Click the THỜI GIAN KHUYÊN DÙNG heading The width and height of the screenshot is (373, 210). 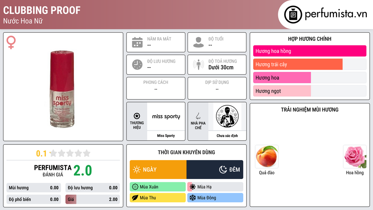pos(186,152)
